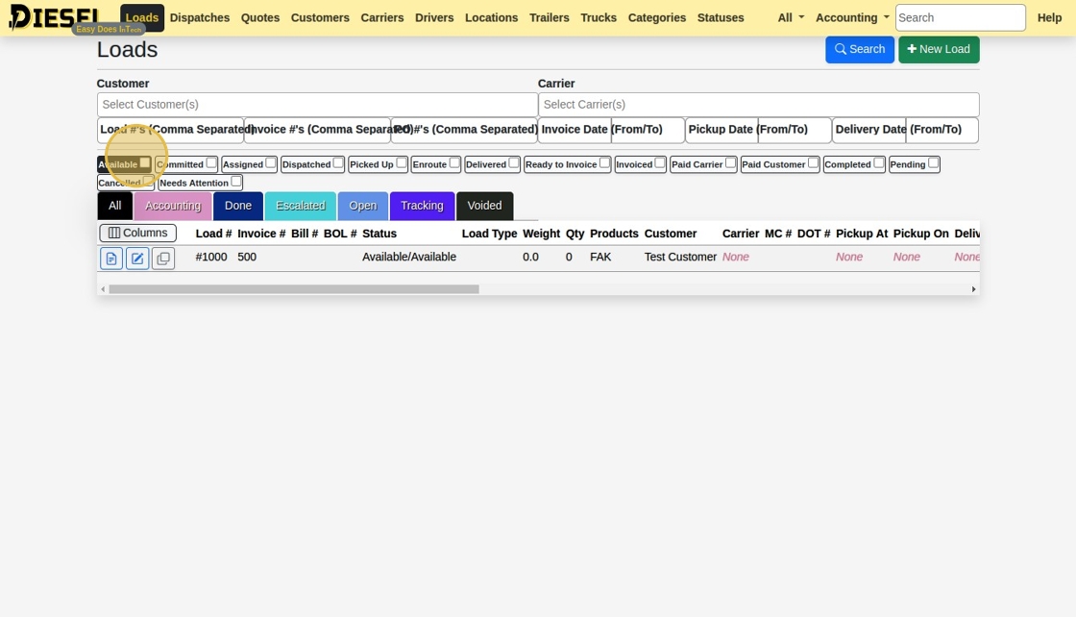Open the Quotes menu item
This screenshot has height=617, width=1076.
pos(260,18)
